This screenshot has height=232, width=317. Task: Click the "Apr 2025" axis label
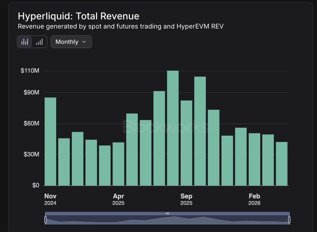(118, 199)
